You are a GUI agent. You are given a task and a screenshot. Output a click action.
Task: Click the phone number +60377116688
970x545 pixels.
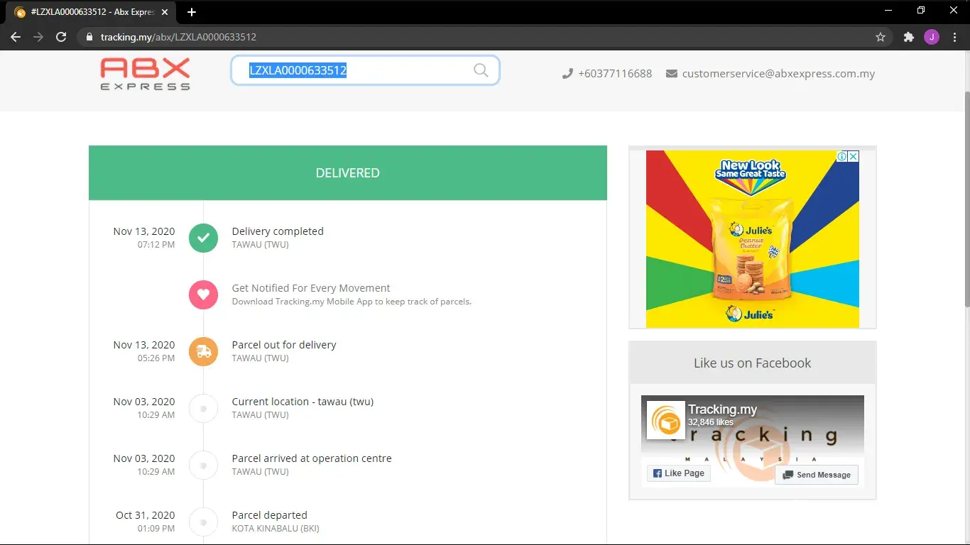(614, 74)
